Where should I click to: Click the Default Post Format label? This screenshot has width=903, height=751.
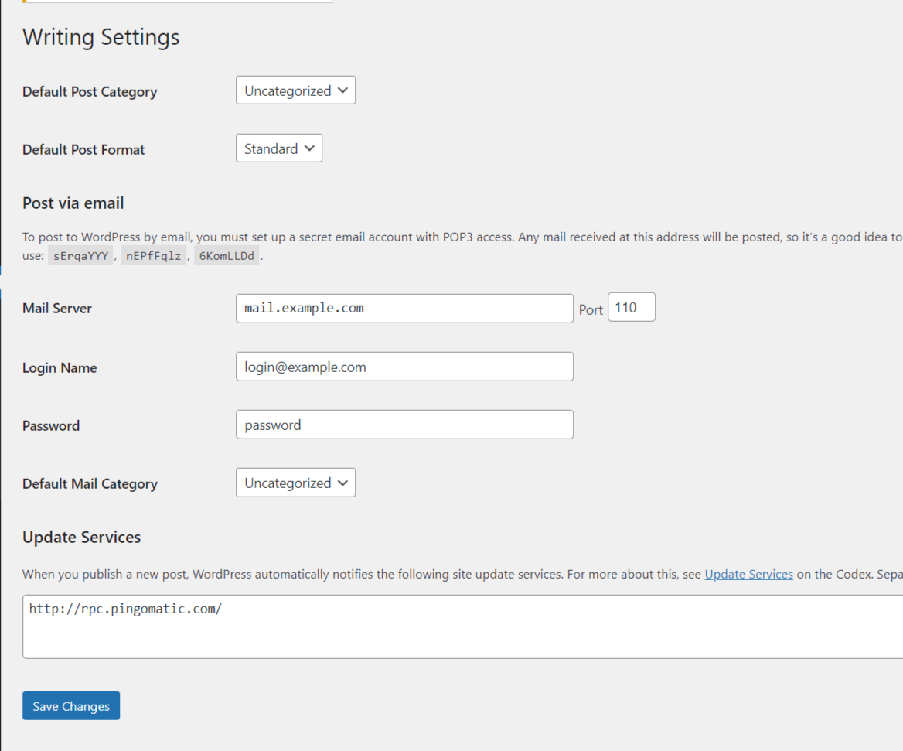click(83, 150)
